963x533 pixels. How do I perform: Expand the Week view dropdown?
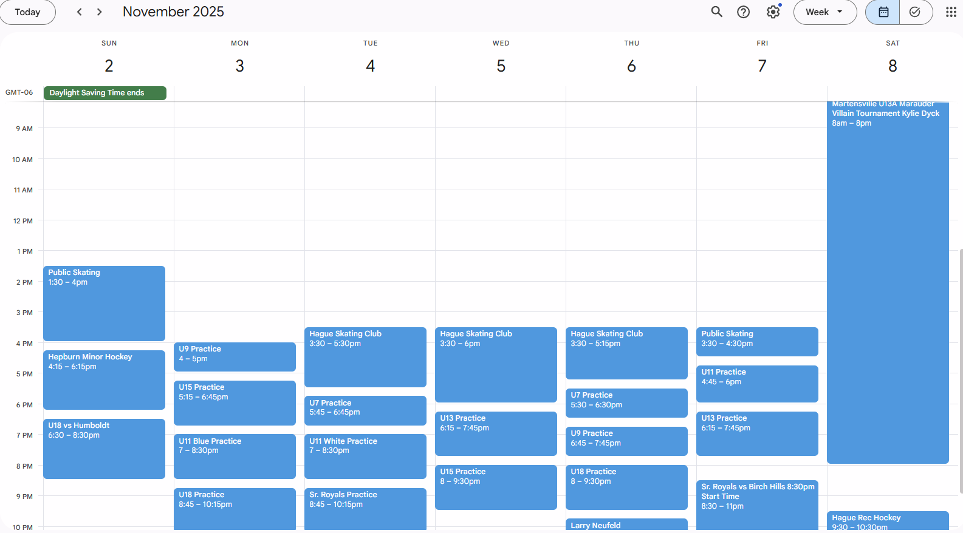824,12
